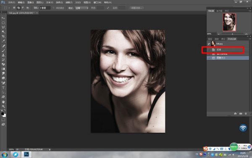Select the Hand tool
Image resolution: width=252 pixels, height=158 pixels.
(x=3, y=102)
